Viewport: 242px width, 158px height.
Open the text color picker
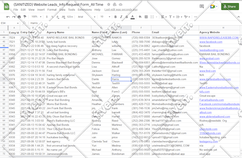click(x=133, y=17)
